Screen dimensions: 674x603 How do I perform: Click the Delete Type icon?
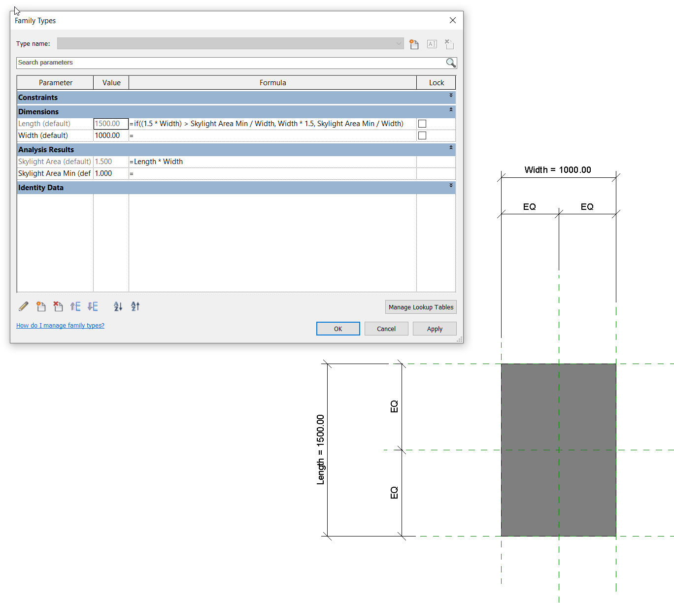(449, 44)
